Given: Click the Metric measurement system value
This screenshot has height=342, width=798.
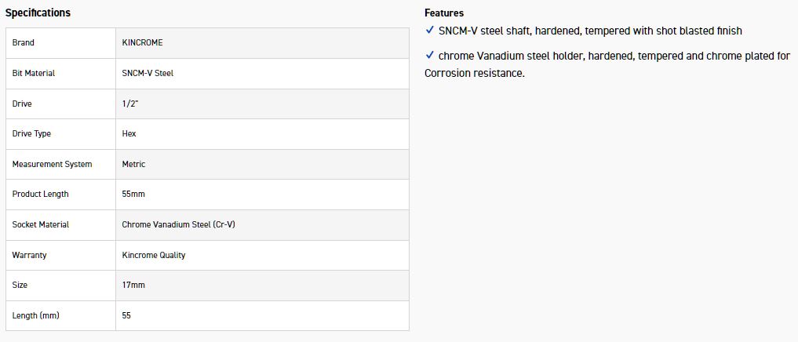Looking at the screenshot, I should click(x=133, y=164).
